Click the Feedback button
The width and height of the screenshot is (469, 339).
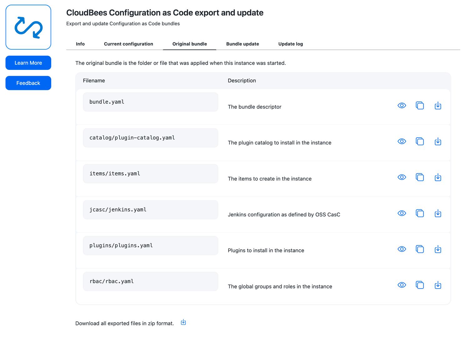coord(28,83)
